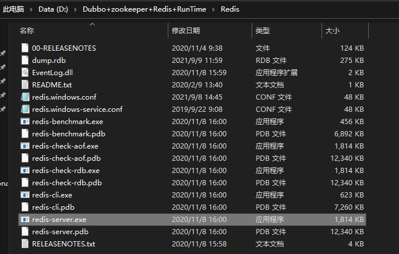Select the file name redis-check-rdb.pdb

pos(67,183)
